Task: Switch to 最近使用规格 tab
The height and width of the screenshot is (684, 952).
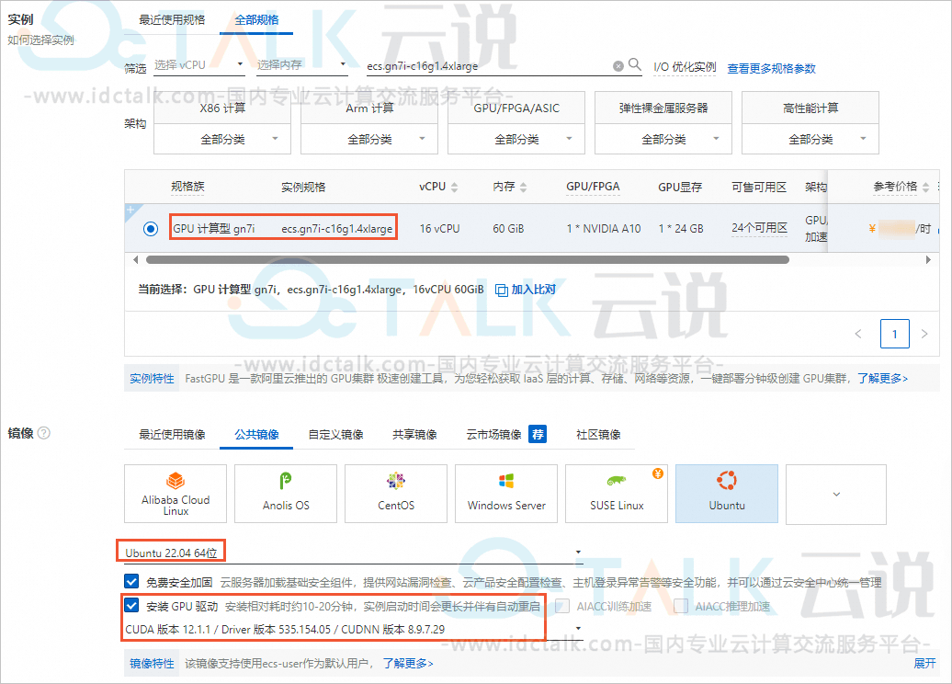Action: point(172,19)
